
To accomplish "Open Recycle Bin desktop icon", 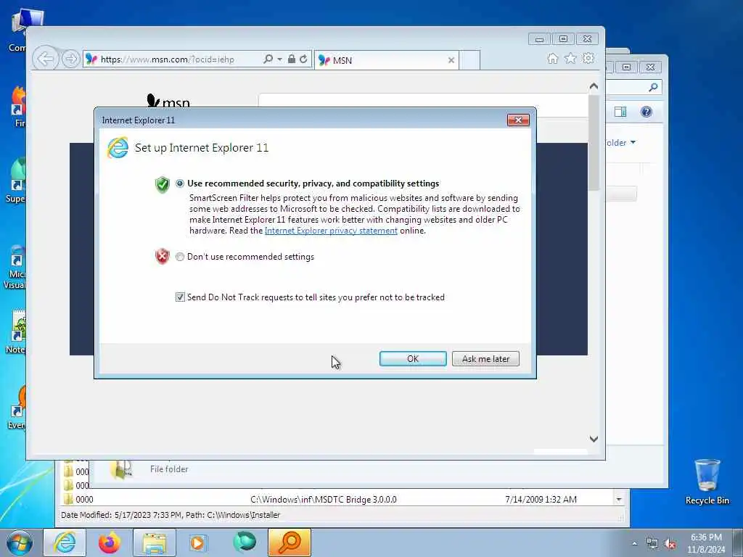I will pos(707,482).
